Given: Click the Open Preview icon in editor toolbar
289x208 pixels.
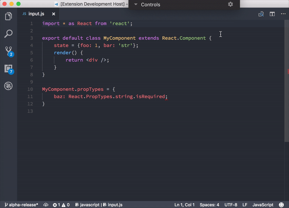Looking at the screenshot, I should [x=261, y=14].
